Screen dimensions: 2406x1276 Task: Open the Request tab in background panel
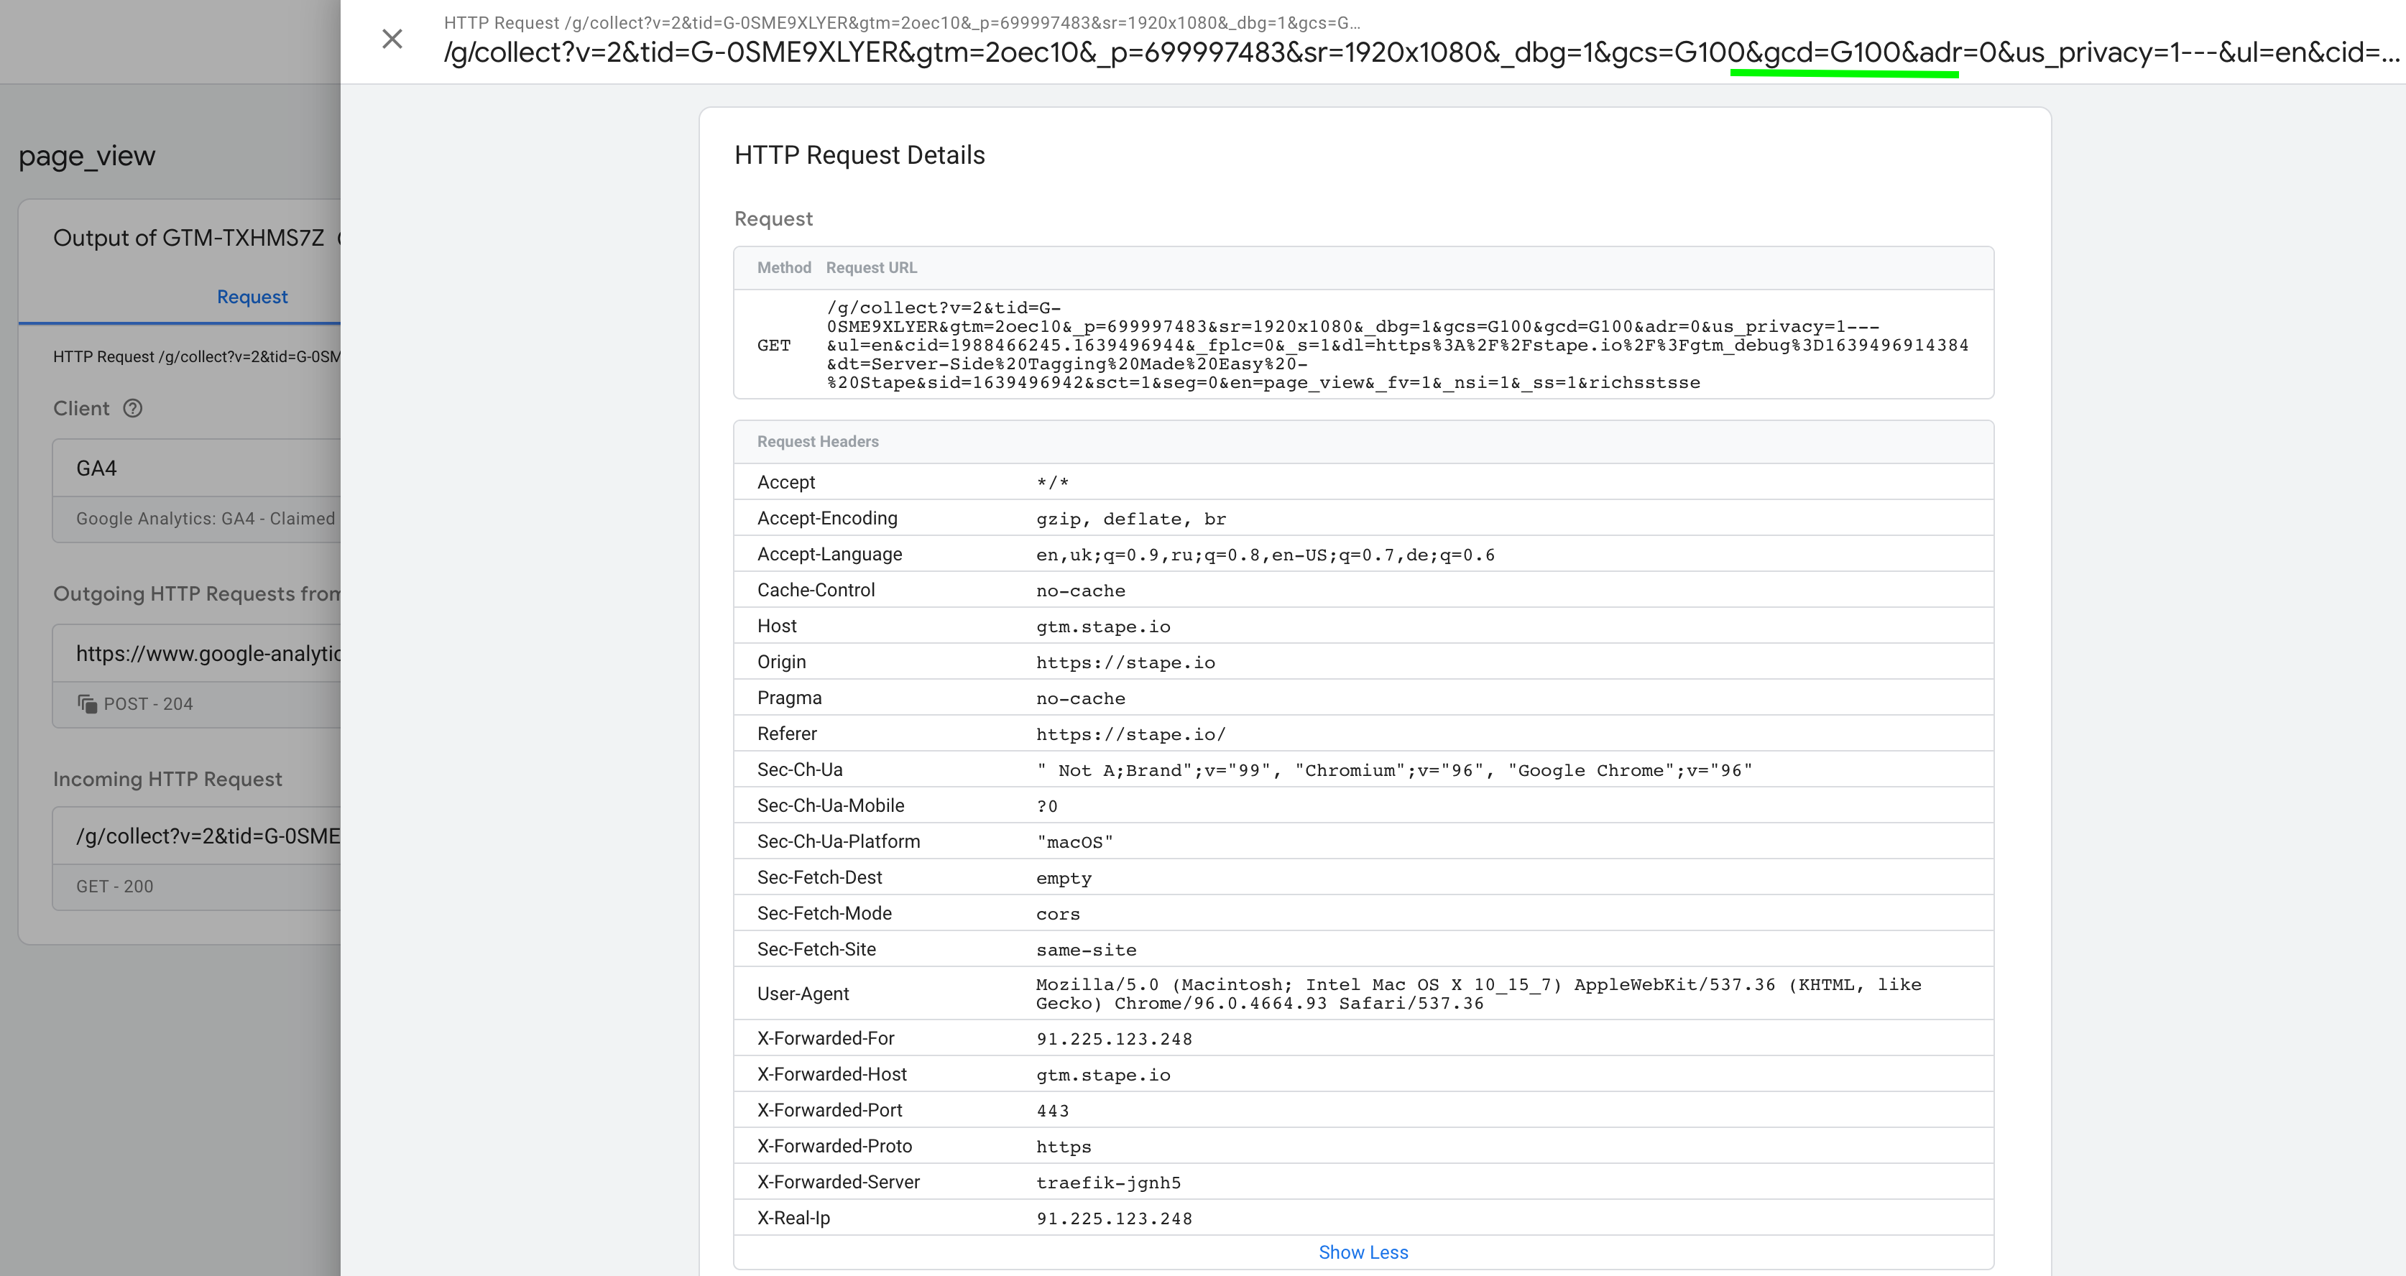(x=252, y=296)
